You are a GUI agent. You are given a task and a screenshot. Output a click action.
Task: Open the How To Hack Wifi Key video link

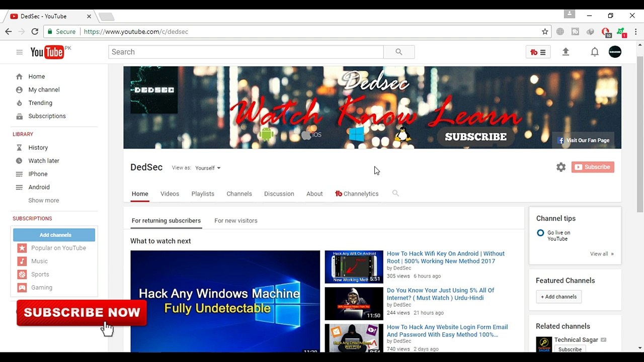446,257
